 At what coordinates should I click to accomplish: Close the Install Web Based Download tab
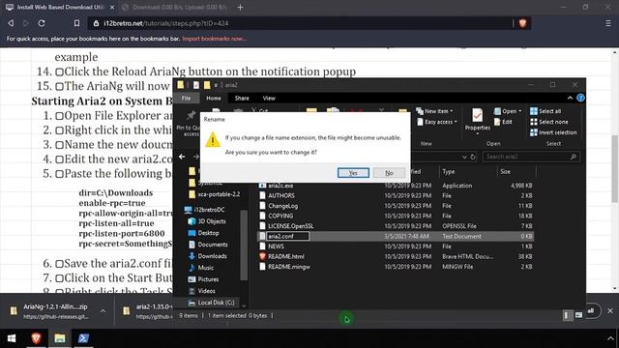point(112,7)
